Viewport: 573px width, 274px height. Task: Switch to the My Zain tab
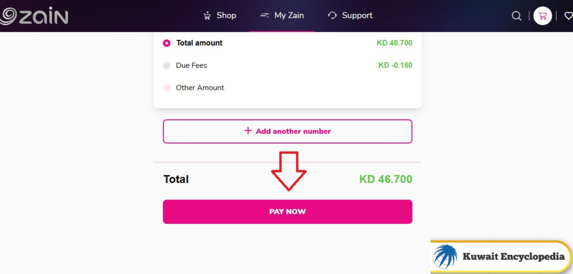[x=288, y=16]
